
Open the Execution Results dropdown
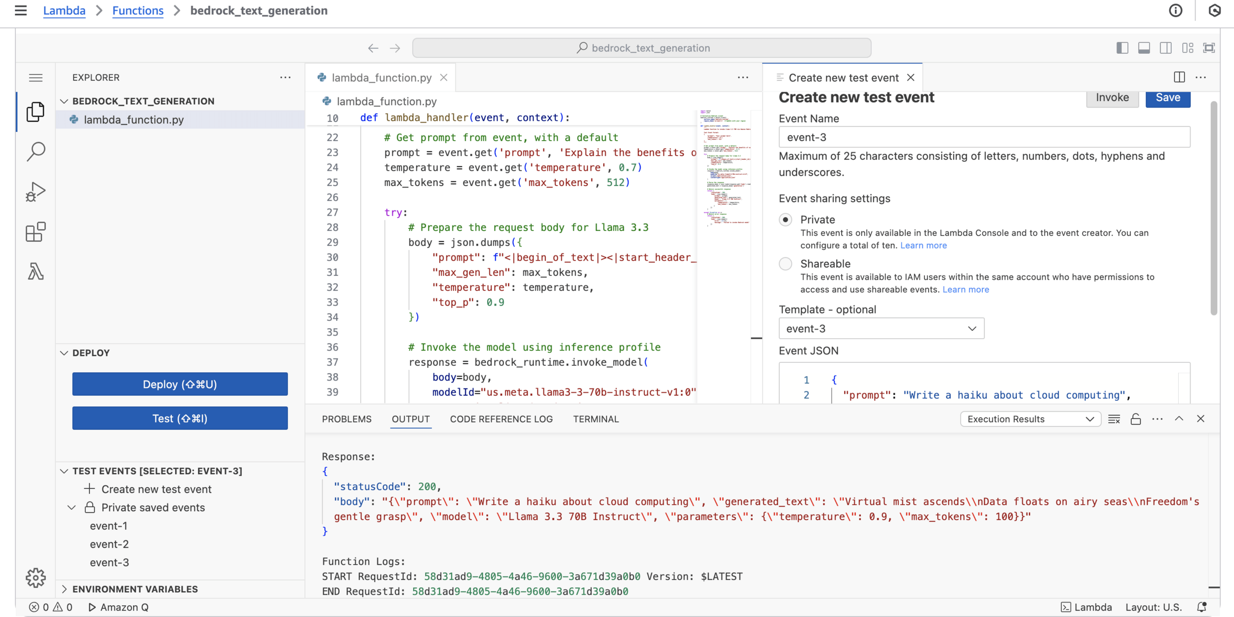pyautogui.click(x=1030, y=419)
